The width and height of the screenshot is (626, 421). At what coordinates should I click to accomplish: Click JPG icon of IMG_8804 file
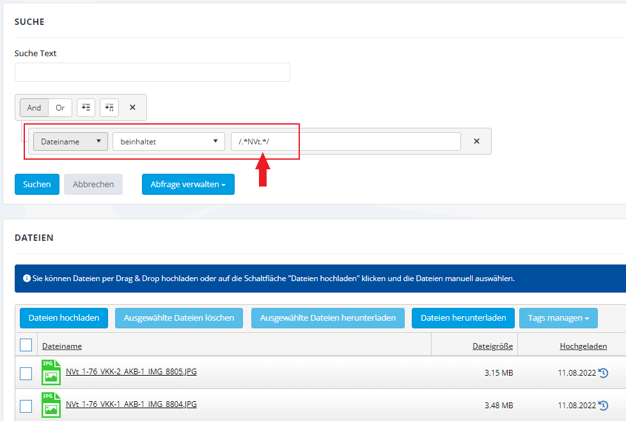[x=51, y=405]
